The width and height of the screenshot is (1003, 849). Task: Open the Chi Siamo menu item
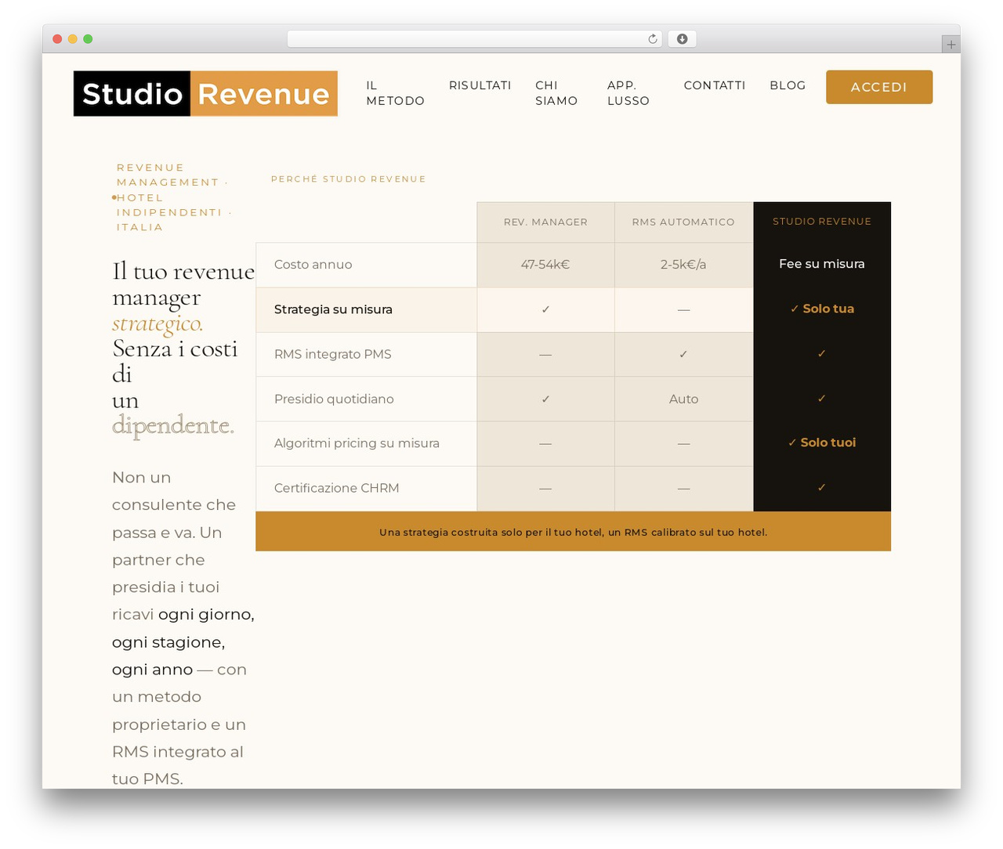click(556, 93)
